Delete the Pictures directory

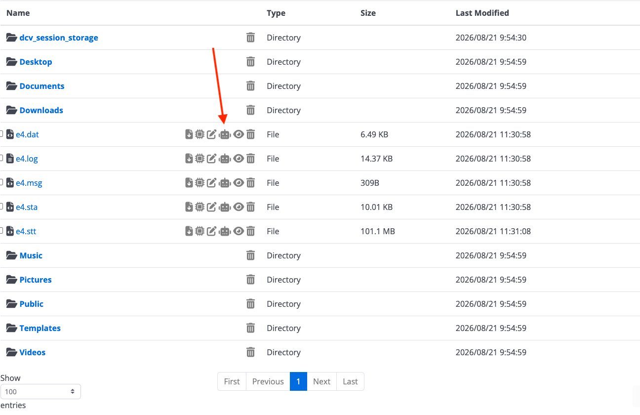(251, 280)
